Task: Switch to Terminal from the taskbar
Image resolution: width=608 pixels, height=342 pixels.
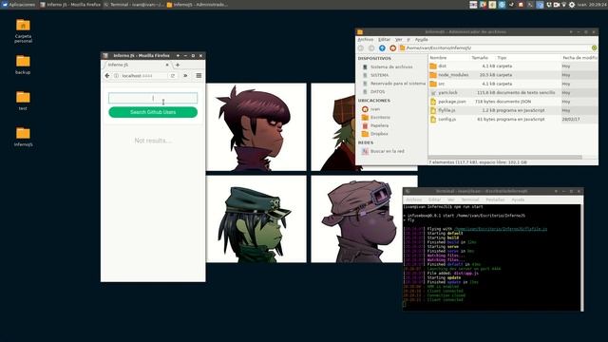Action: point(134,5)
